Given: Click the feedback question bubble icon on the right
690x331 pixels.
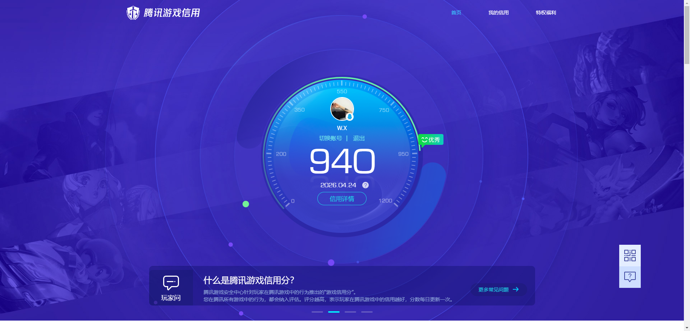Looking at the screenshot, I should coord(629,276).
